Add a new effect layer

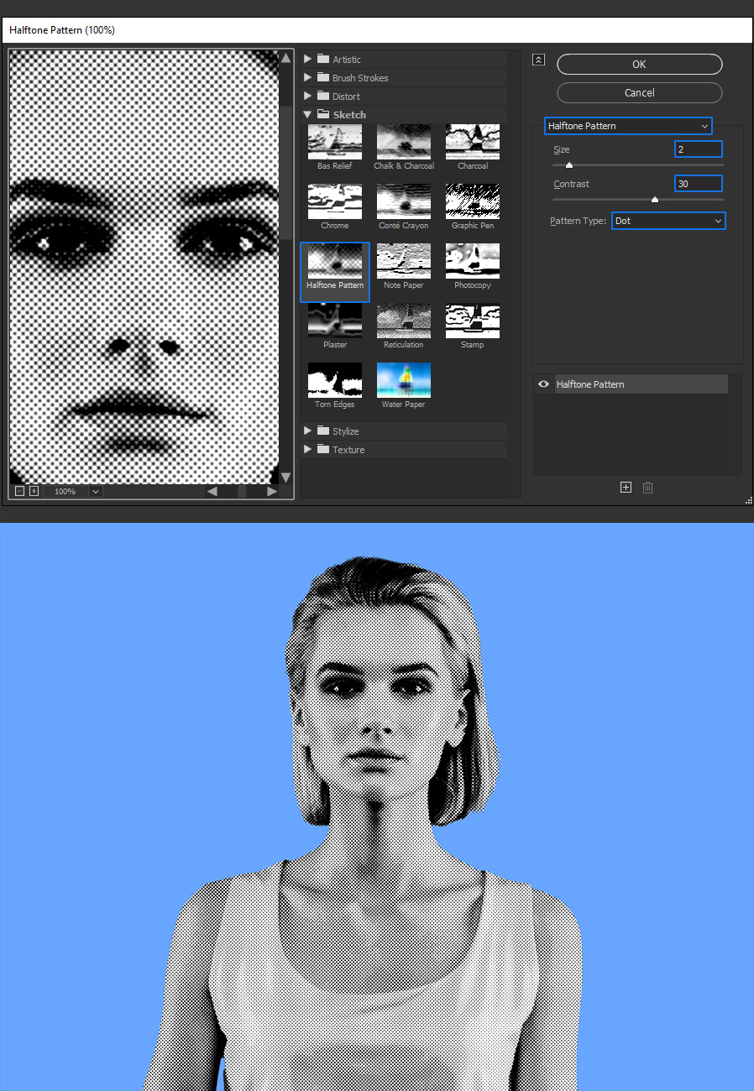coord(626,488)
